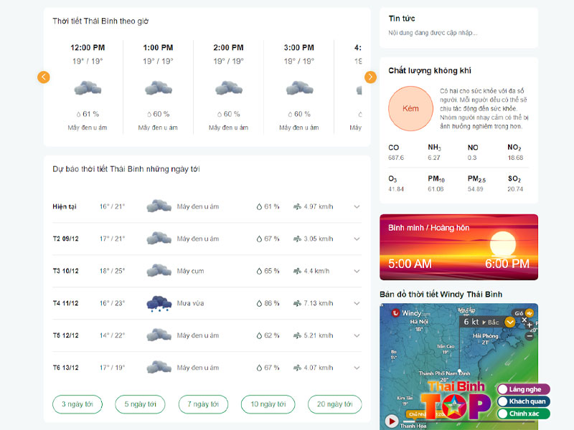The image size is (574, 430).
Task: Expand the T2 09/12 forecast details
Action: point(357,239)
